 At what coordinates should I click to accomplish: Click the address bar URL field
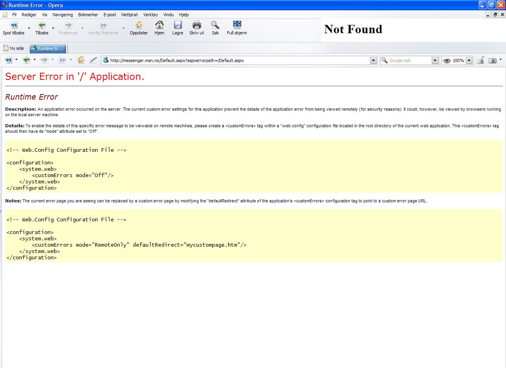tap(237, 60)
